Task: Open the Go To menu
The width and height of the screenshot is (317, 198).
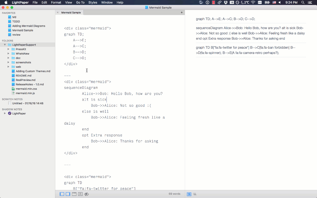Action: click(x=80, y=2)
